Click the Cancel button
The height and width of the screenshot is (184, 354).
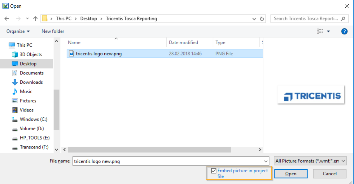330,174
